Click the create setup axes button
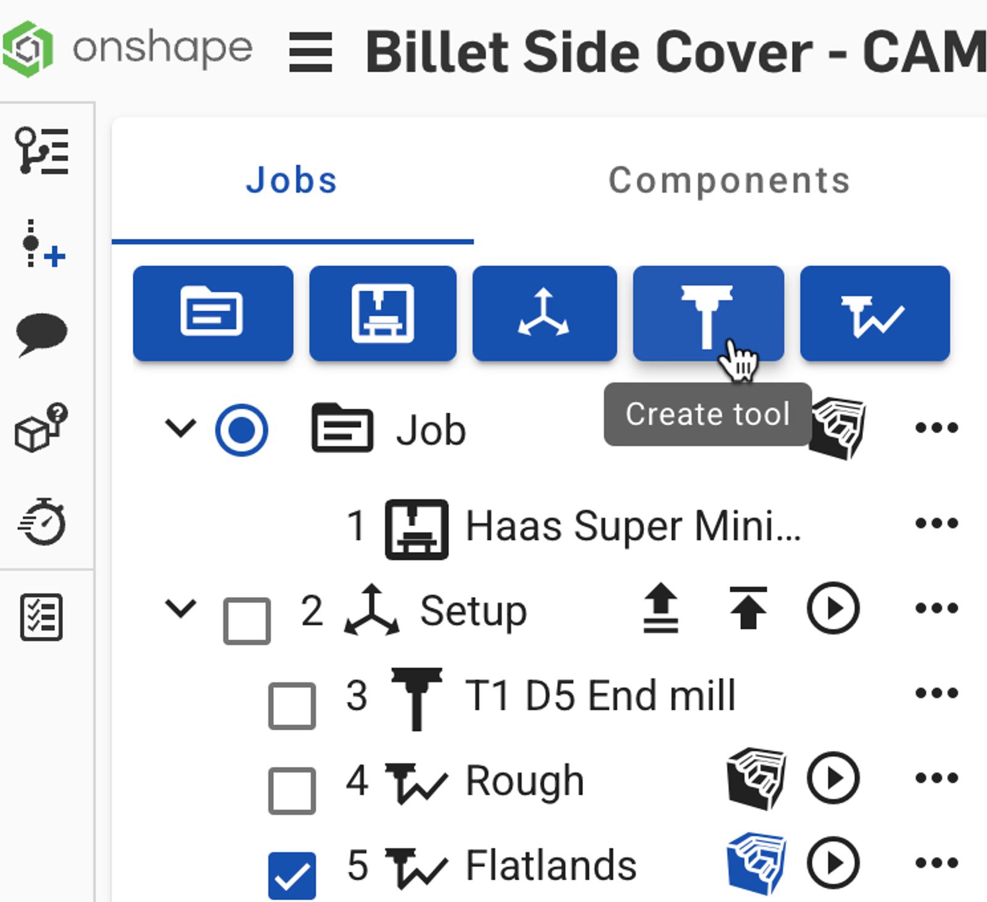Screen dimensions: 987x902 click(x=544, y=313)
